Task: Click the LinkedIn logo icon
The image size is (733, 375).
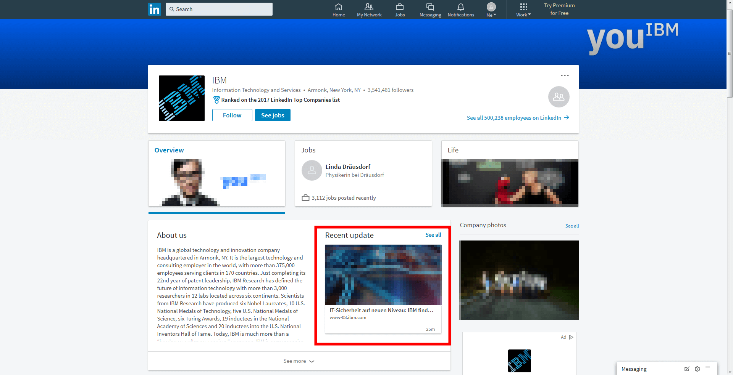Action: [x=154, y=9]
